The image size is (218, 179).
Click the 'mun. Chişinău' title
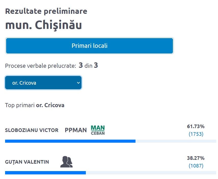43,25
